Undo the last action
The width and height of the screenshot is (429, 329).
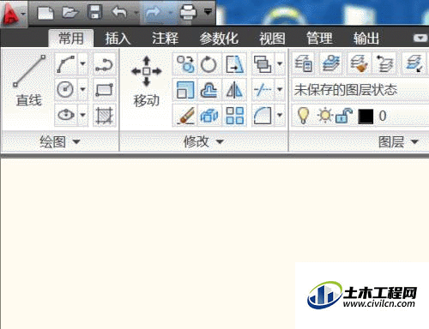tap(119, 13)
